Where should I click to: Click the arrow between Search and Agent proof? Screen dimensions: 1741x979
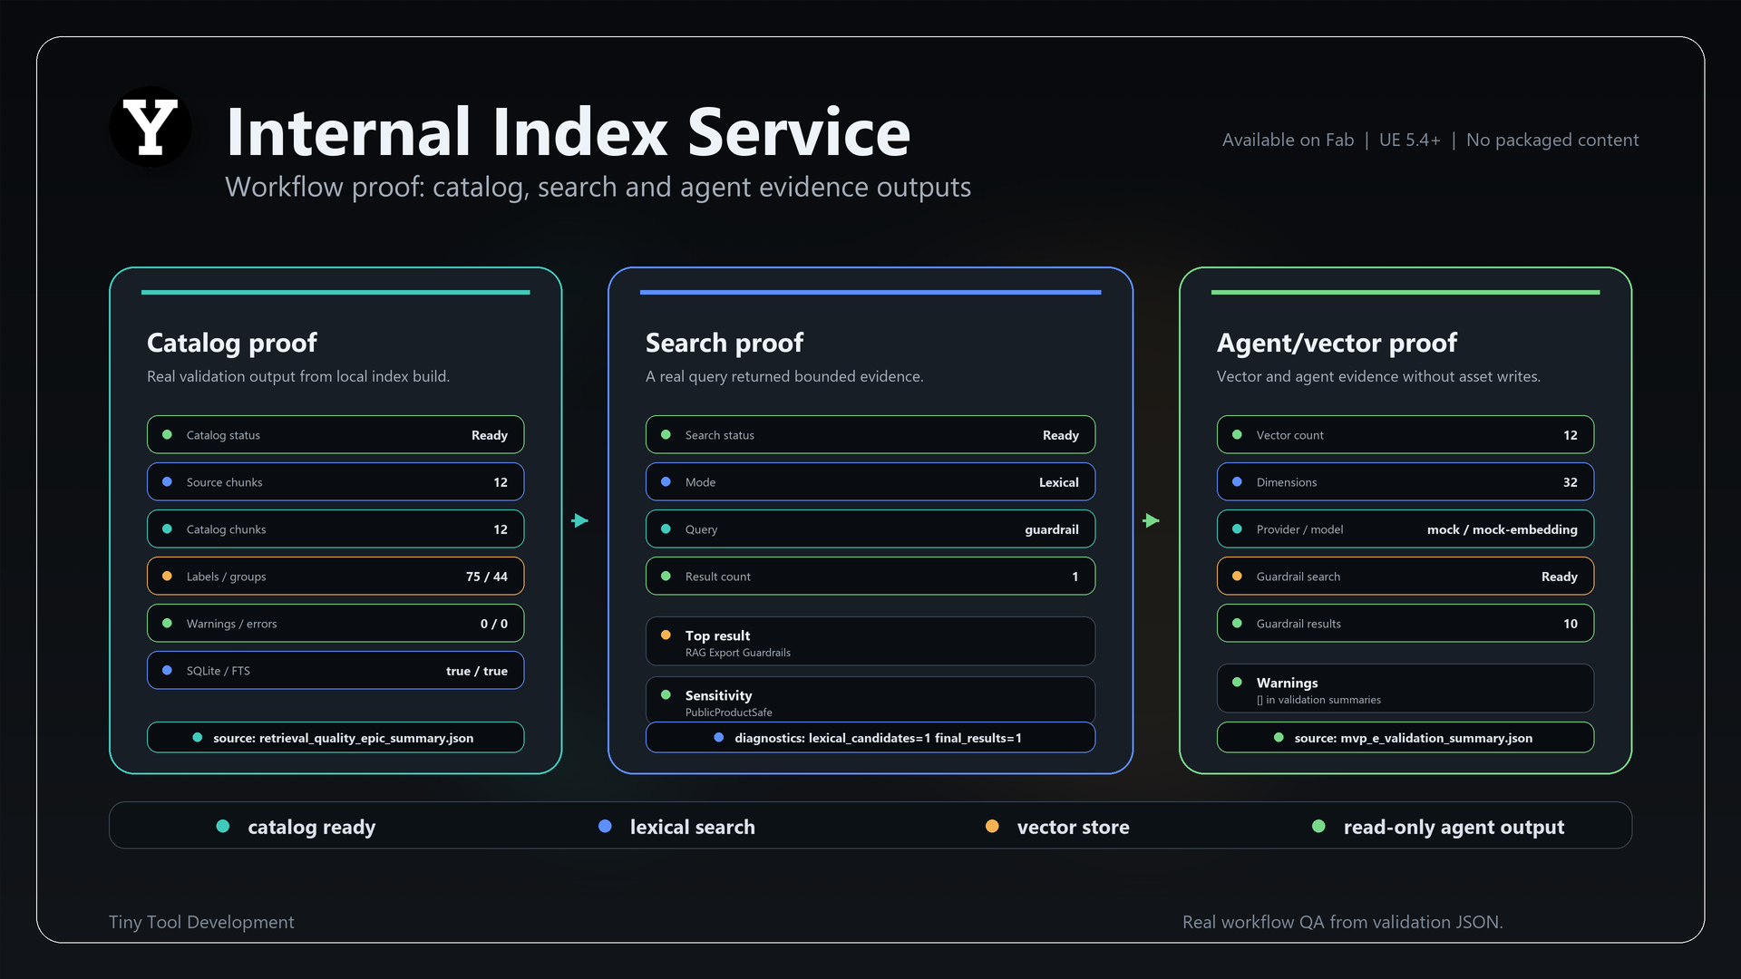pos(1152,520)
